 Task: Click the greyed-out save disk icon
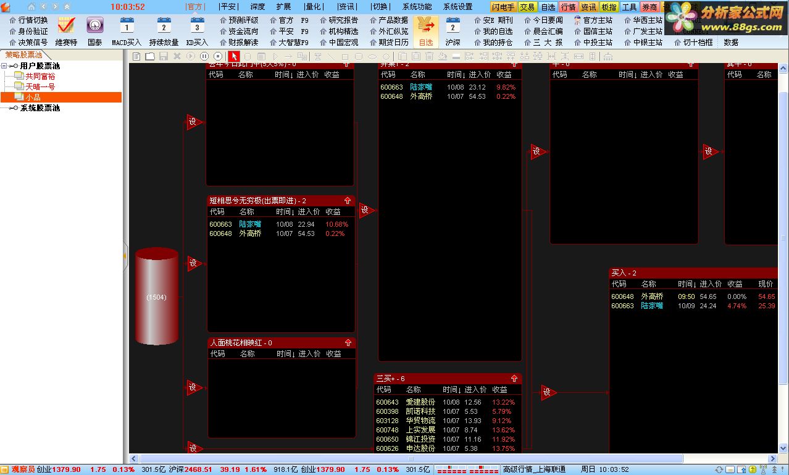coord(163,56)
